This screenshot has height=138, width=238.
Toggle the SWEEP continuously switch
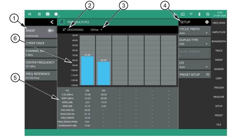coord(51,31)
